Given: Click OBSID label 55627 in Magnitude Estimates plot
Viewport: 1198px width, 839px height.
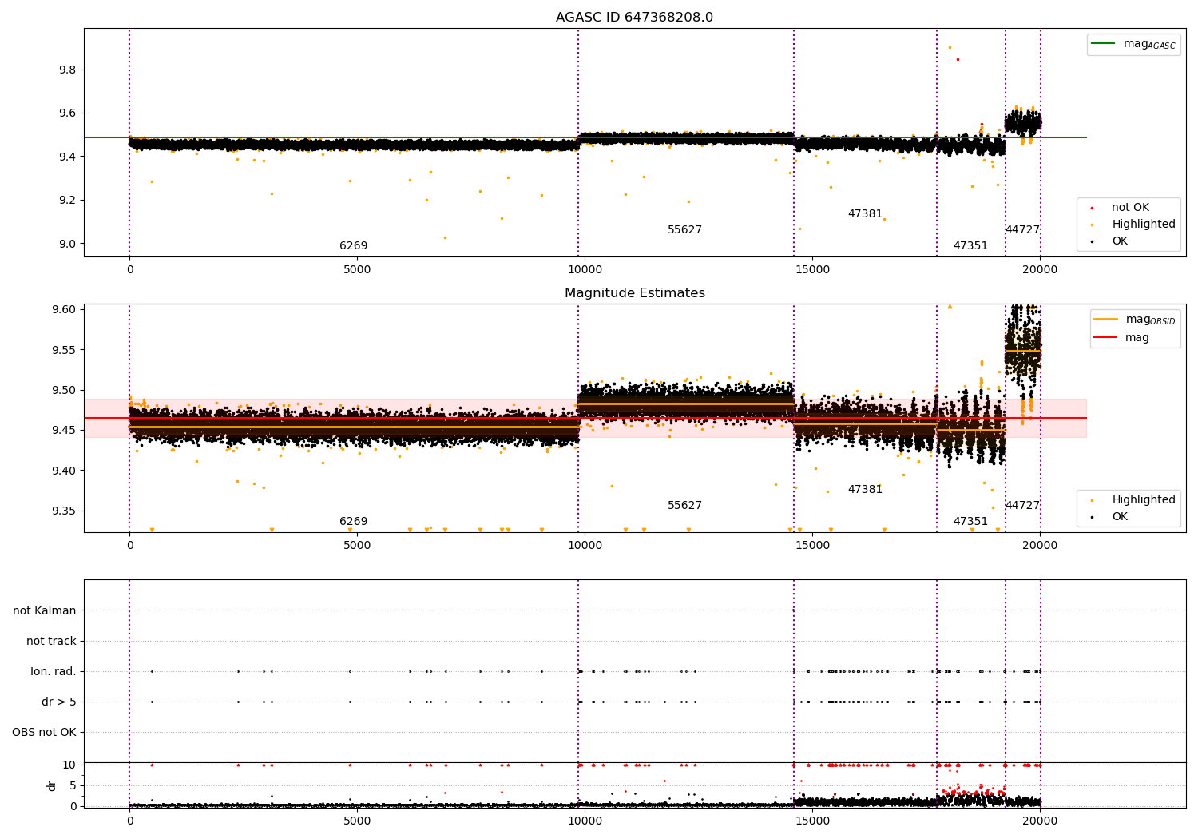Looking at the screenshot, I should [x=684, y=505].
